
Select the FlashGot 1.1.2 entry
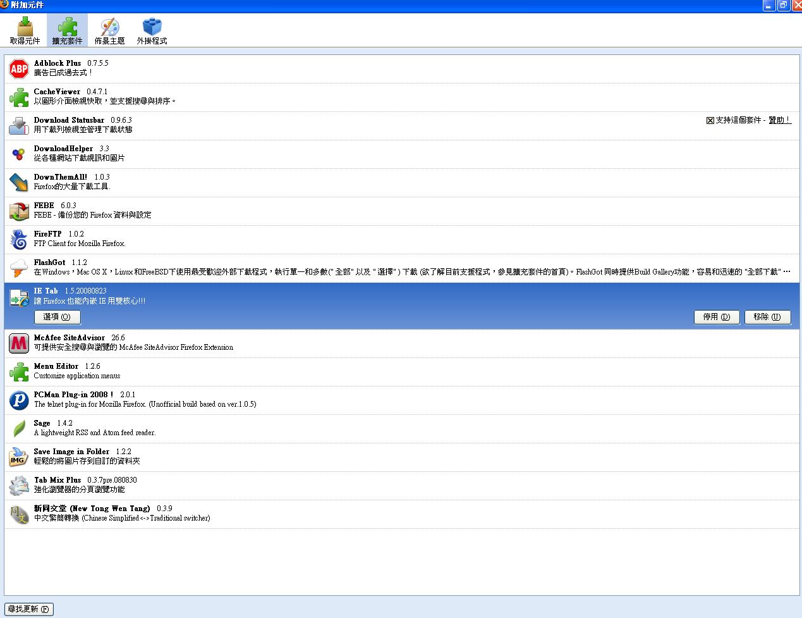[x=402, y=268]
